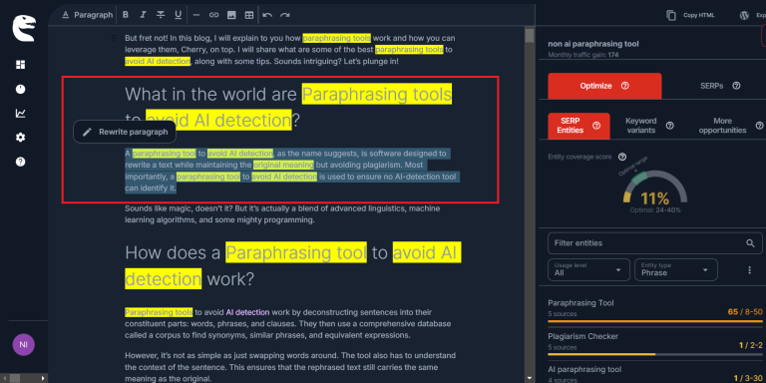The width and height of the screenshot is (766, 383).
Task: Select the Paraphrasing Tool entity row
Action: (x=655, y=310)
